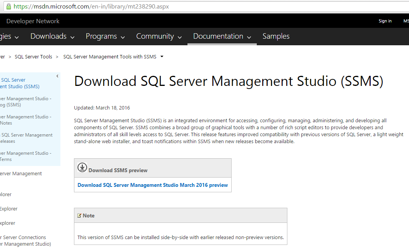Download SQL Server Management Studio March 2016 preview
This screenshot has height=248, width=409.
pyautogui.click(x=153, y=185)
